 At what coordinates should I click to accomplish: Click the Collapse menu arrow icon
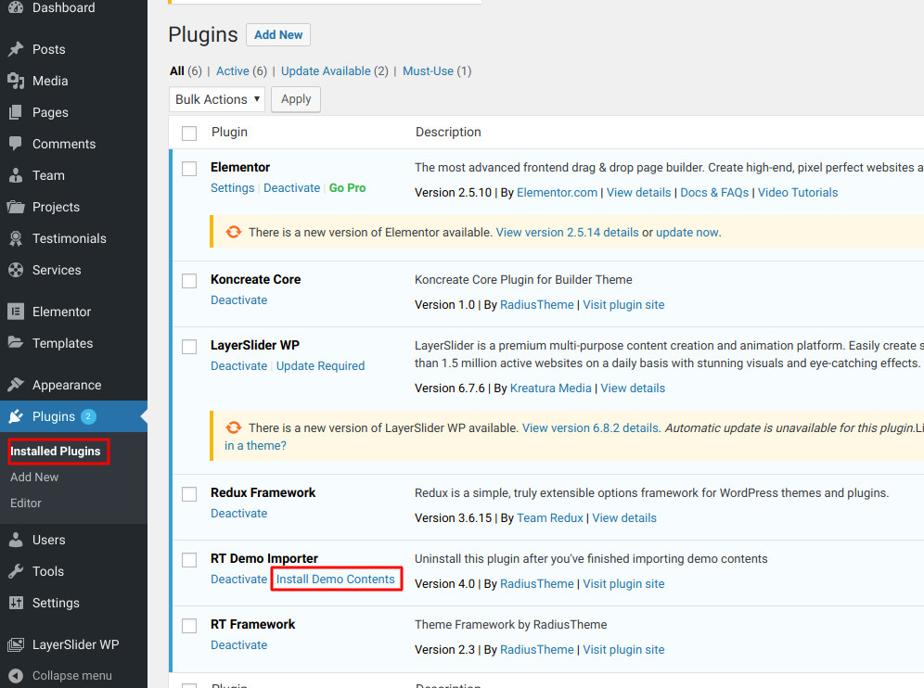point(16,676)
